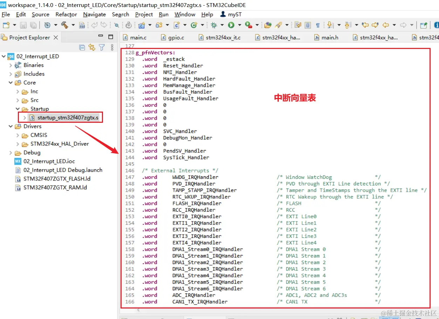The height and width of the screenshot is (319, 439).
Task: Toggle Show Whitespace pilcrow icon
Action: [x=318, y=25]
